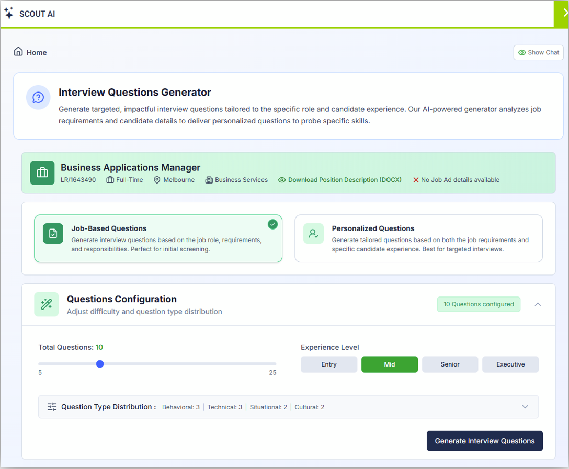Click the Total Questions slider handle
Screen dimensions: 569x469
coord(100,364)
